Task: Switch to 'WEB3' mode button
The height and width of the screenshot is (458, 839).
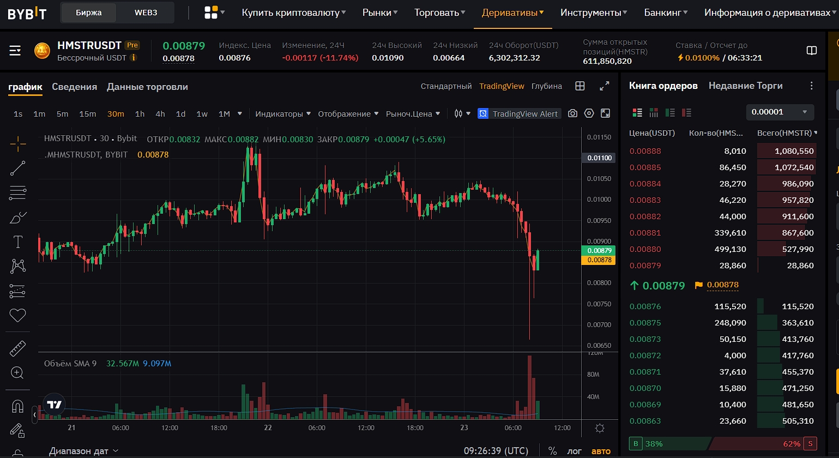Action: pos(146,13)
